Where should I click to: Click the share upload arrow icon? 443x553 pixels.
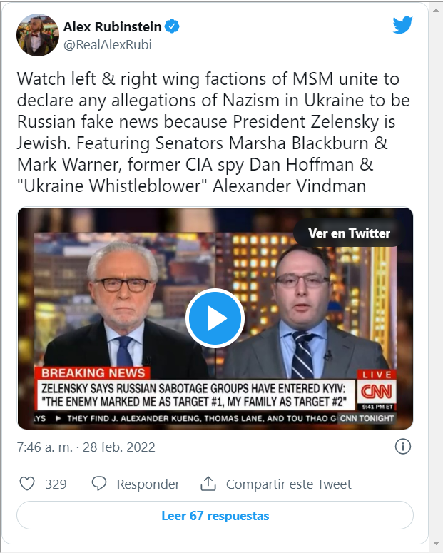[208, 484]
